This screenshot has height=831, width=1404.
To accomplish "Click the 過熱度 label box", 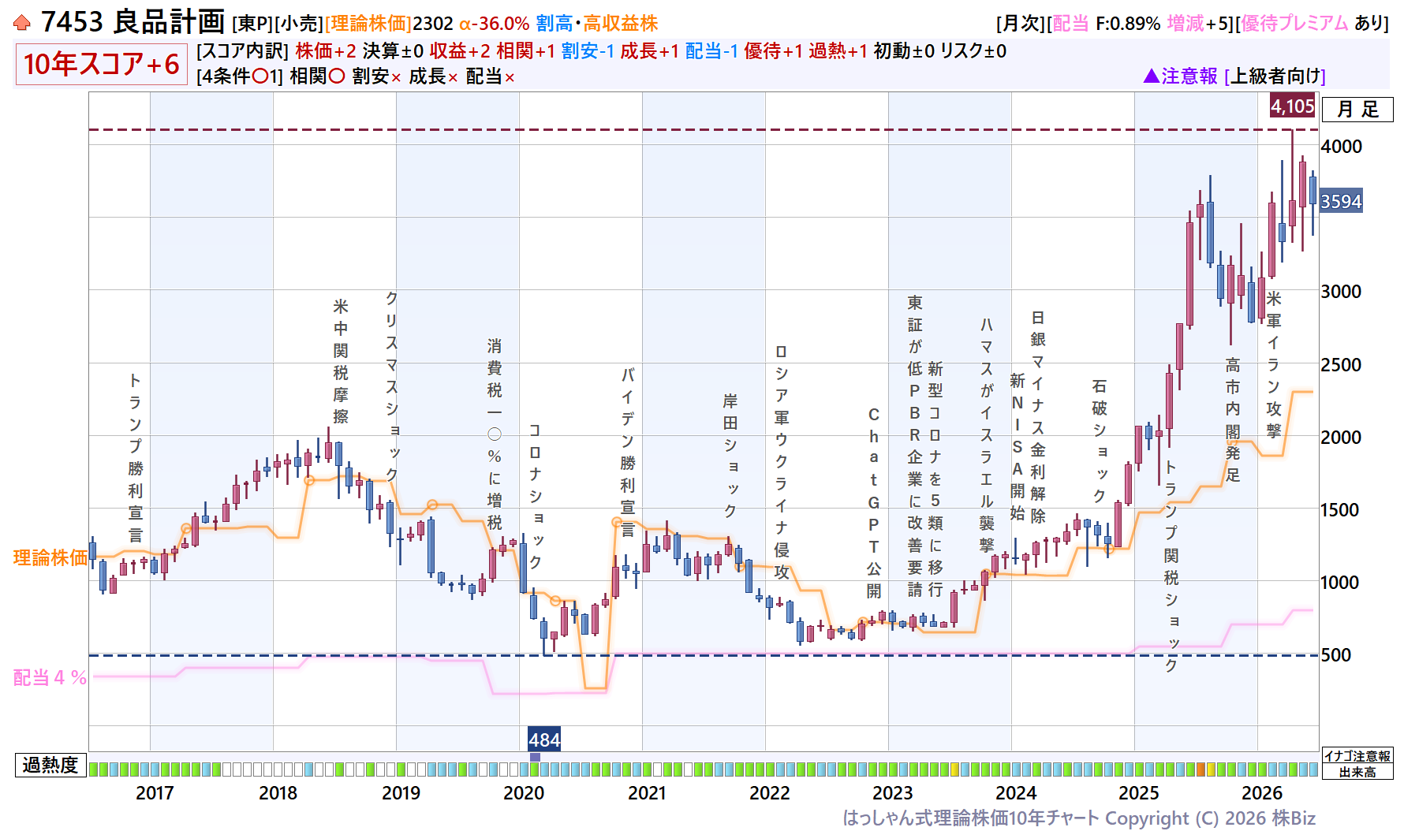I will (x=50, y=765).
